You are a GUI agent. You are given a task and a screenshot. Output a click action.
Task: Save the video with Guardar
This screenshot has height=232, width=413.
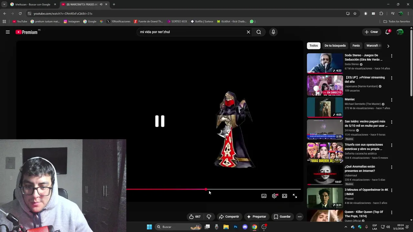tap(282, 217)
